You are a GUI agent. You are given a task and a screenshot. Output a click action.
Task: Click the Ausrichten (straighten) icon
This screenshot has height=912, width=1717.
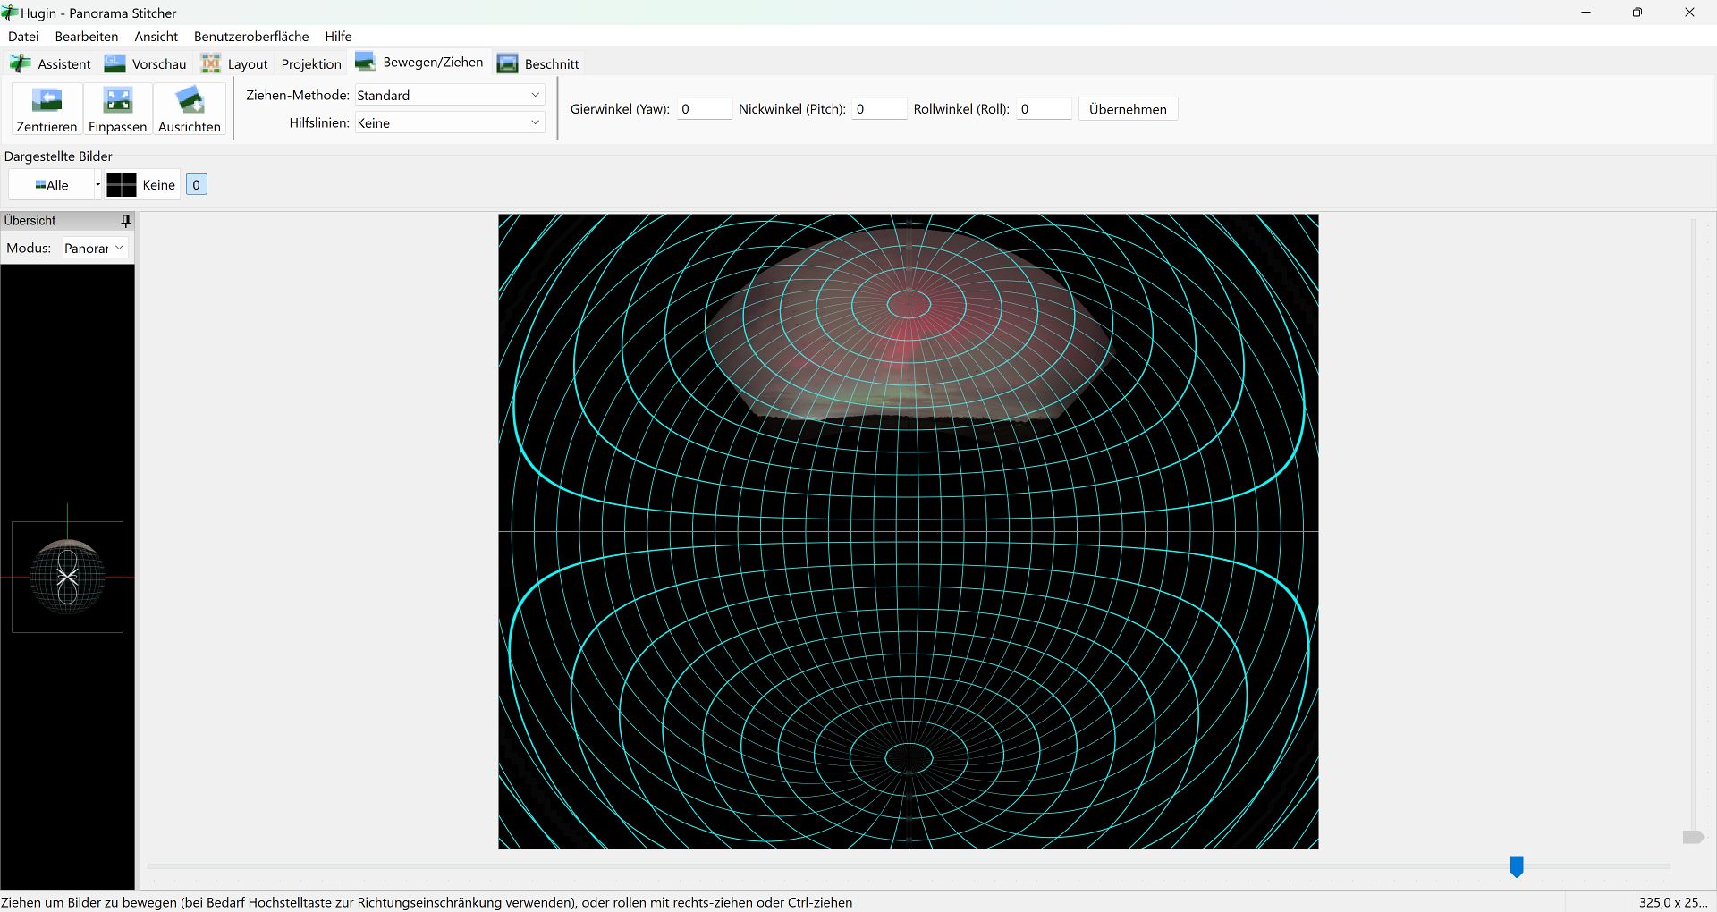point(189,100)
